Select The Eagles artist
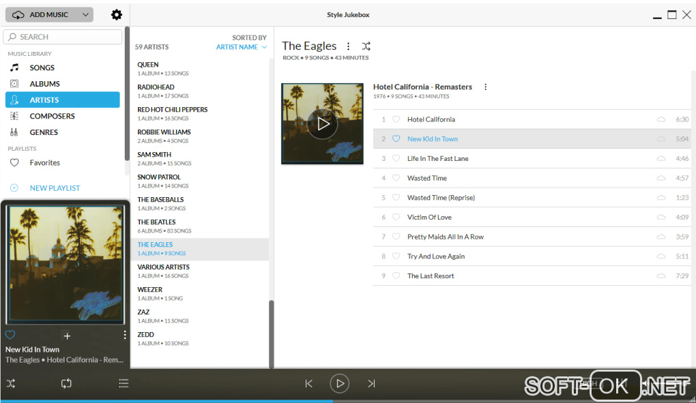The image size is (696, 403). coord(200,249)
